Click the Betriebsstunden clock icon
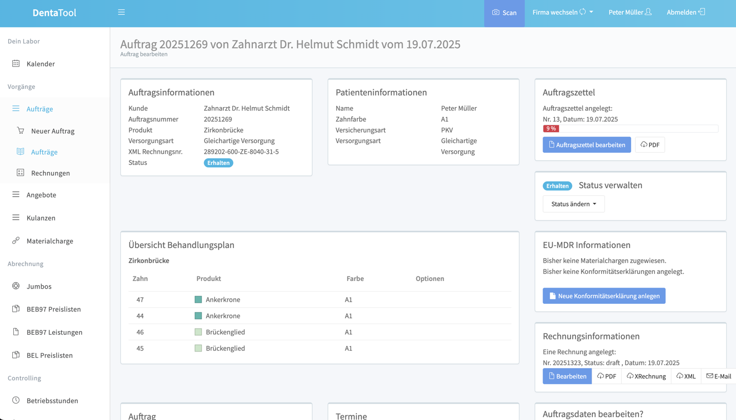 [x=16, y=400]
